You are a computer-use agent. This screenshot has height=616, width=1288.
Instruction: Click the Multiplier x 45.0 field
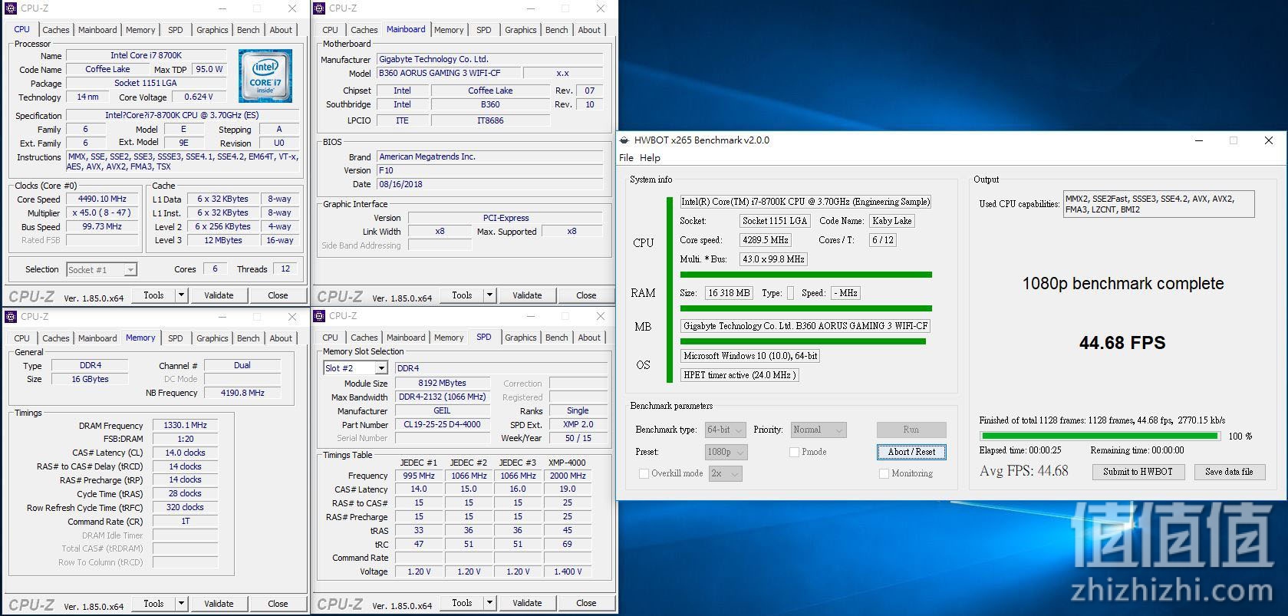(x=102, y=212)
